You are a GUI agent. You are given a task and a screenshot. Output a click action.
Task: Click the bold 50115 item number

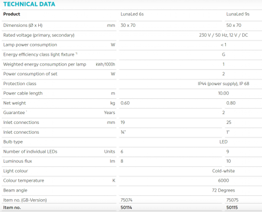232,208
